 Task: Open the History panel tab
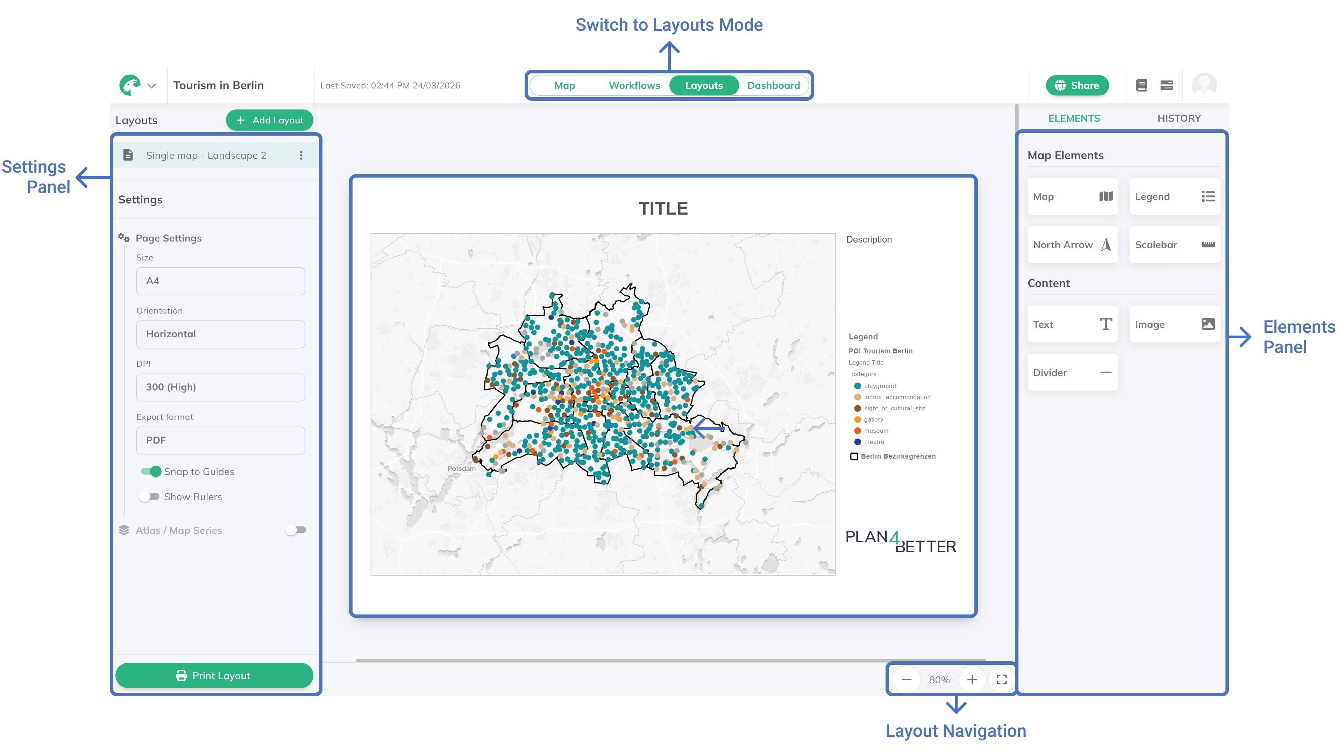[x=1179, y=118]
